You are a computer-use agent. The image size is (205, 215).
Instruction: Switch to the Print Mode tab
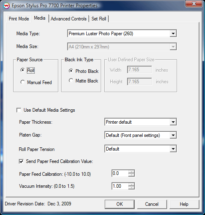click(x=19, y=19)
